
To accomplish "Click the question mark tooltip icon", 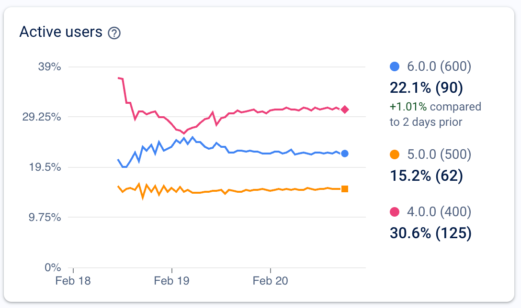I will tap(114, 33).
